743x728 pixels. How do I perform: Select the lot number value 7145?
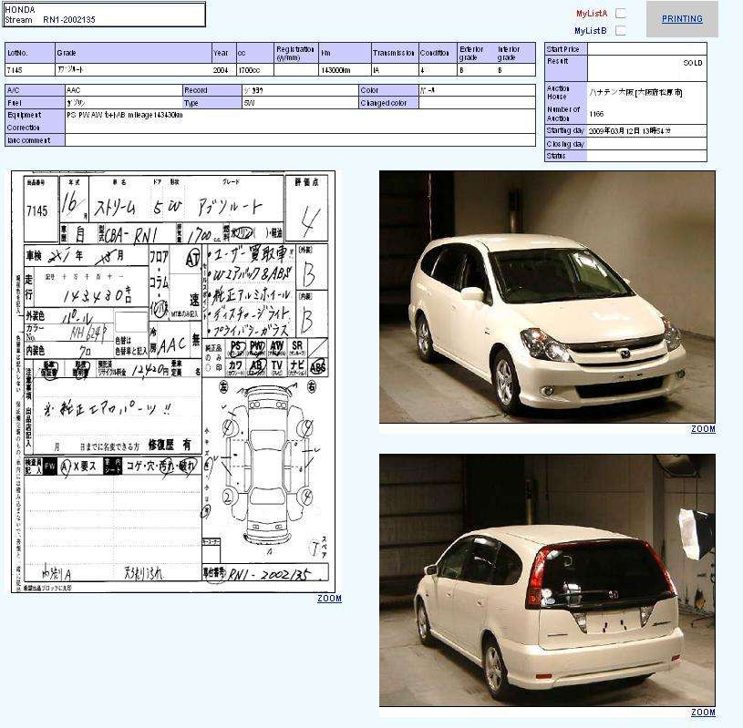pyautogui.click(x=15, y=70)
